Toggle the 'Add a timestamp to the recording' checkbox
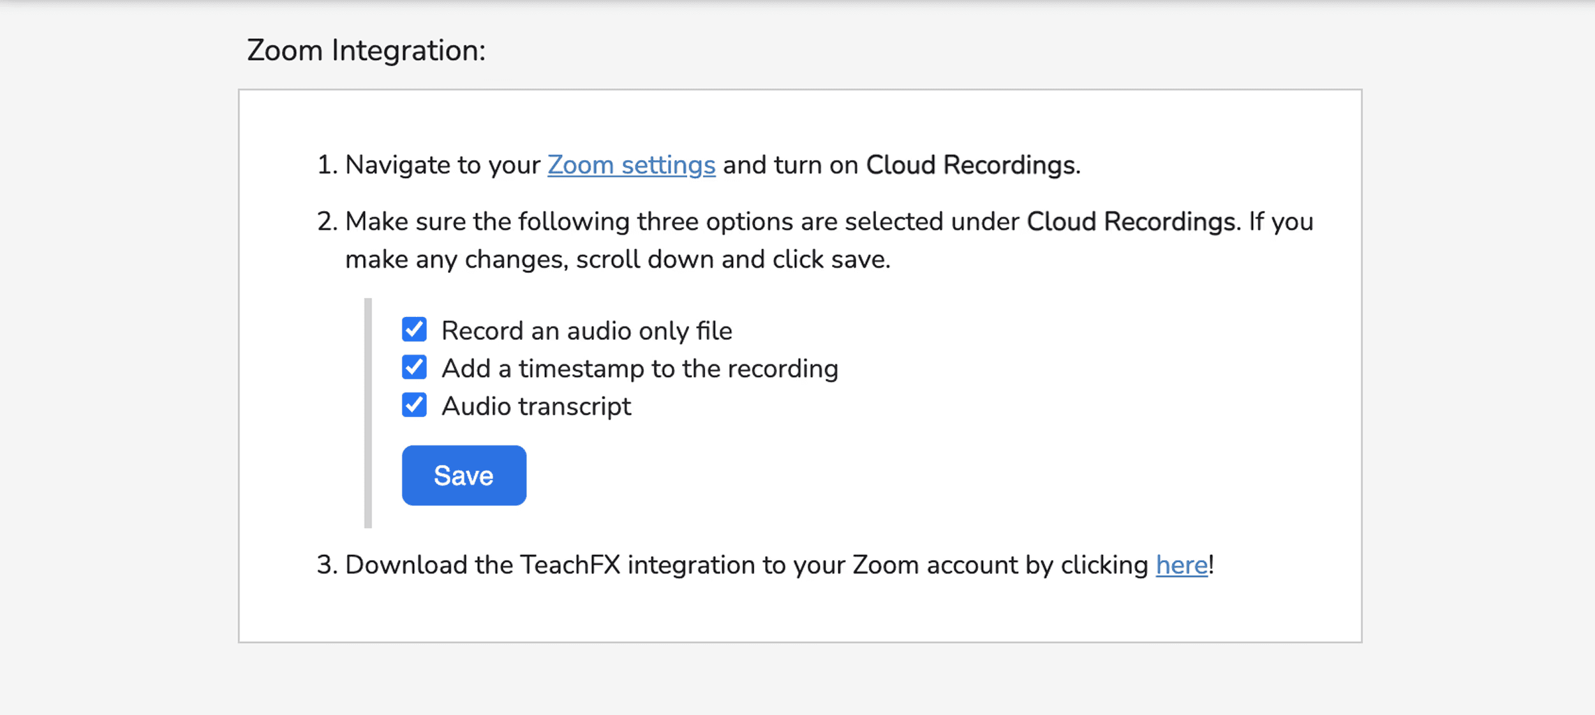1595x715 pixels. point(414,367)
